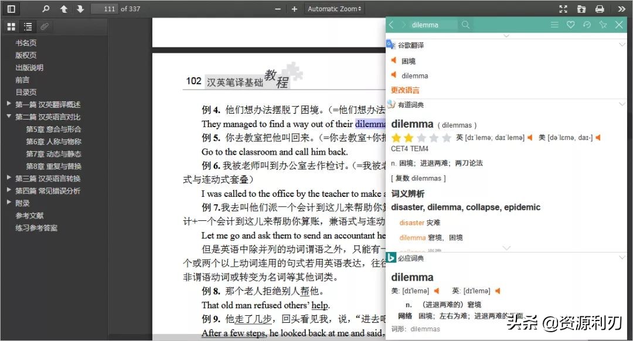Favorite the word with the heart icon
The image size is (633, 341).
(570, 26)
